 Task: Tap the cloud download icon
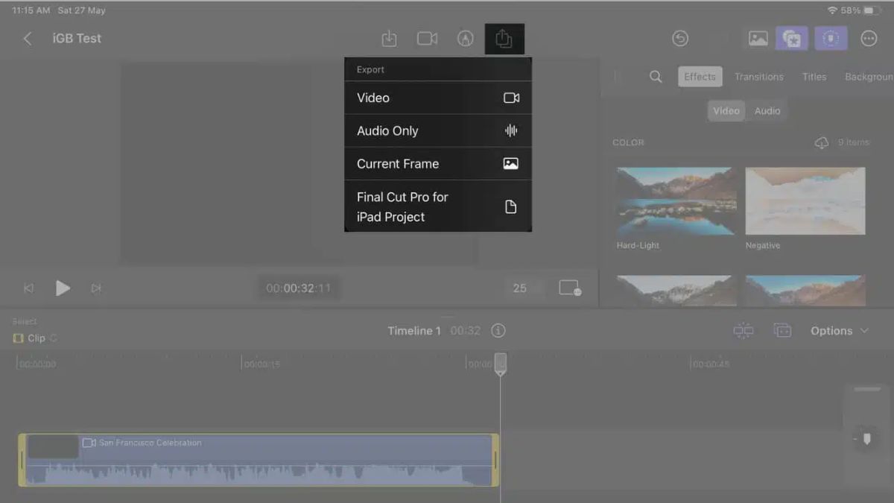pyautogui.click(x=822, y=142)
